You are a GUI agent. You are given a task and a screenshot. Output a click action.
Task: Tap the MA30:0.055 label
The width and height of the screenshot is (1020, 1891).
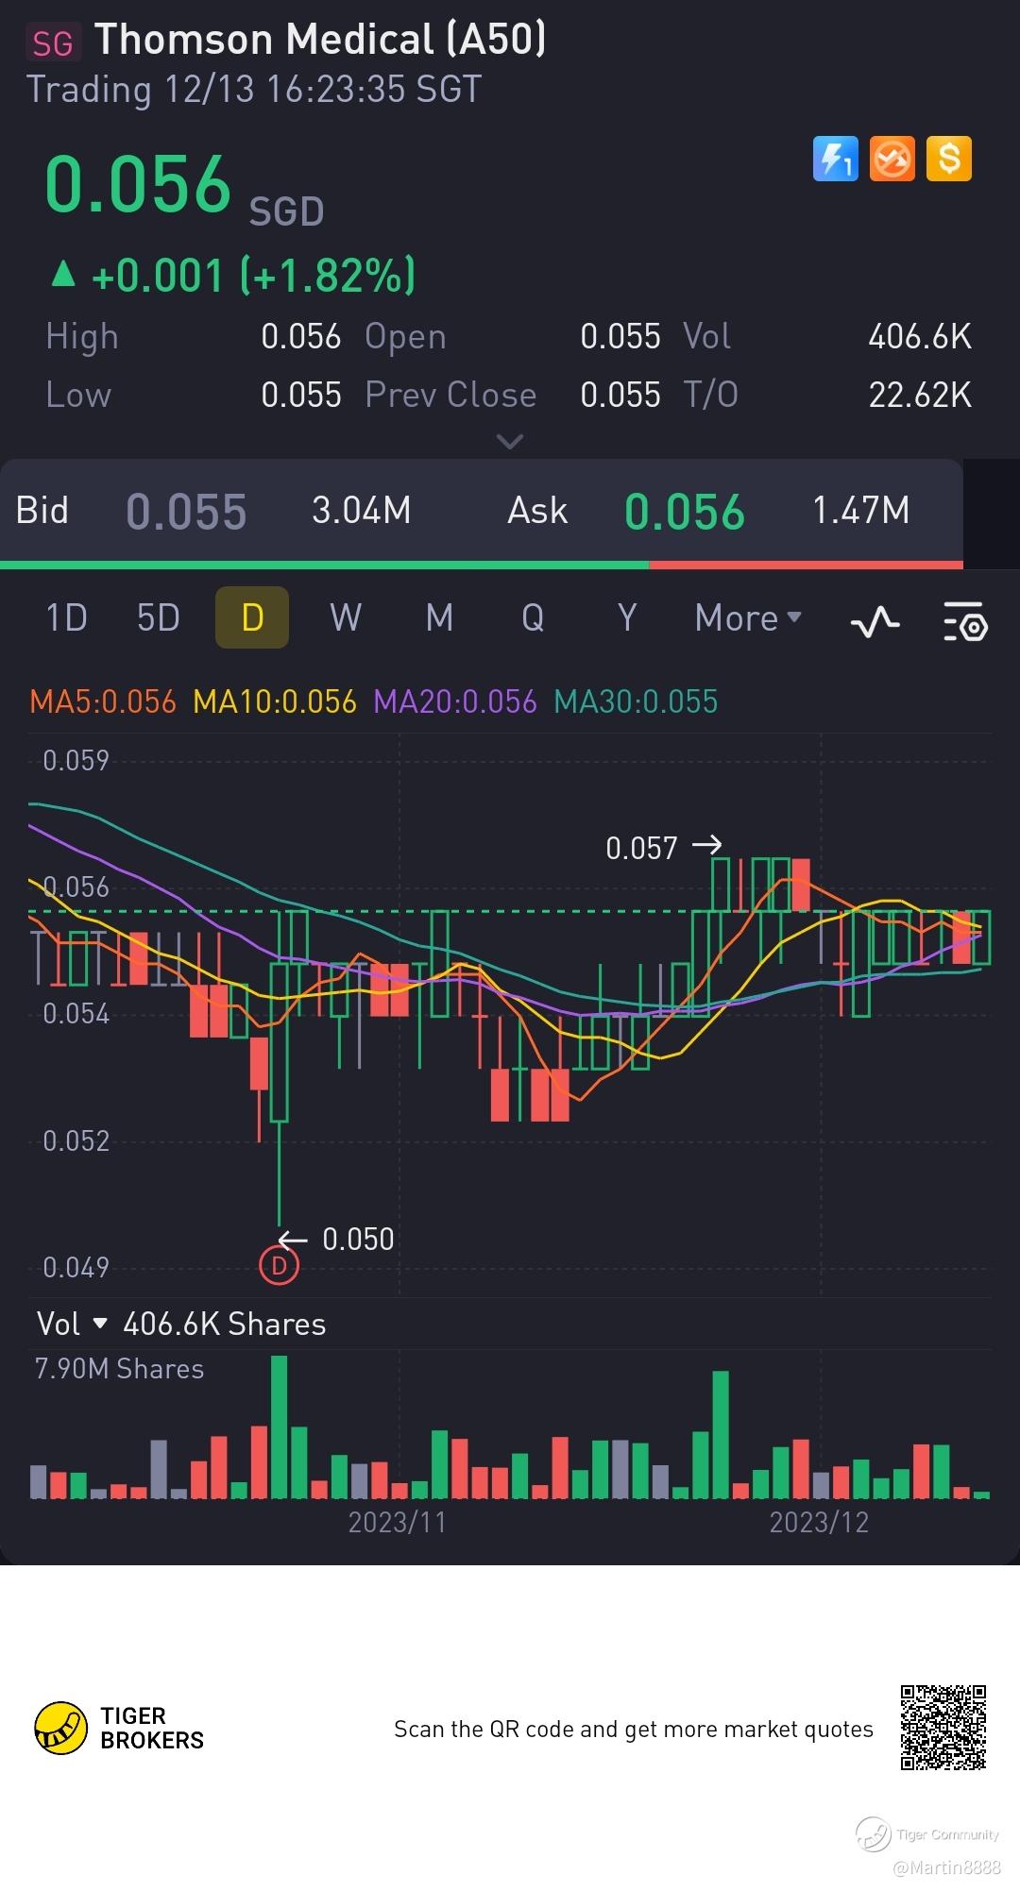tap(636, 701)
